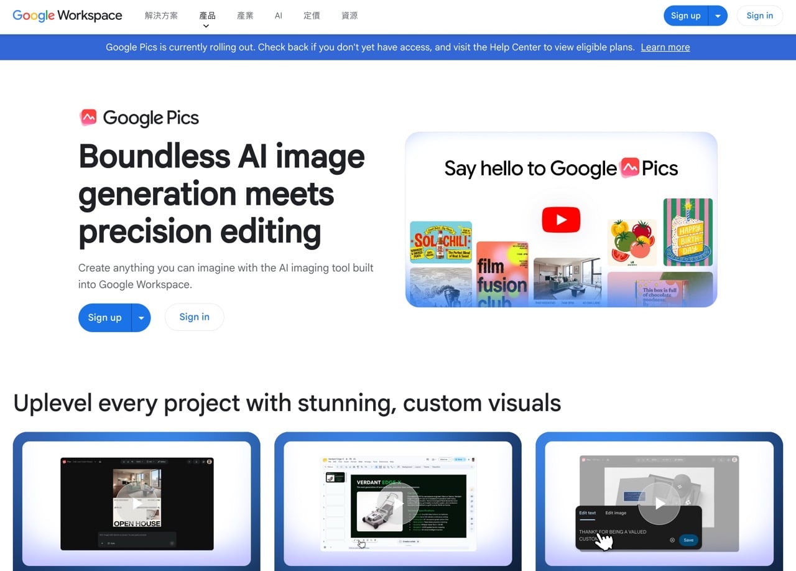Follow the Learn more banner link
Image resolution: width=796 pixels, height=571 pixels.
pyautogui.click(x=665, y=47)
